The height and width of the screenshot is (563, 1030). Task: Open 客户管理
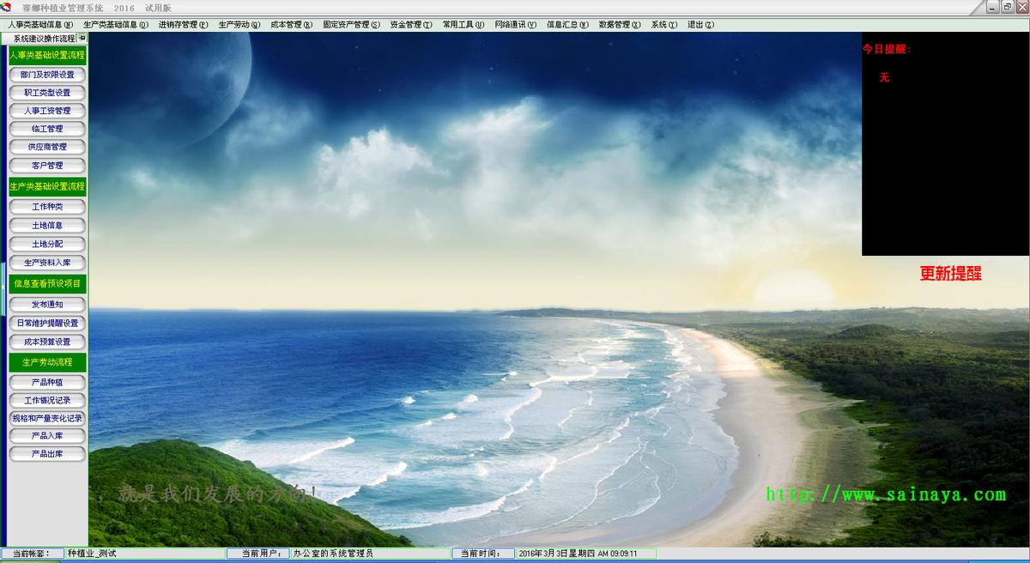[x=47, y=165]
